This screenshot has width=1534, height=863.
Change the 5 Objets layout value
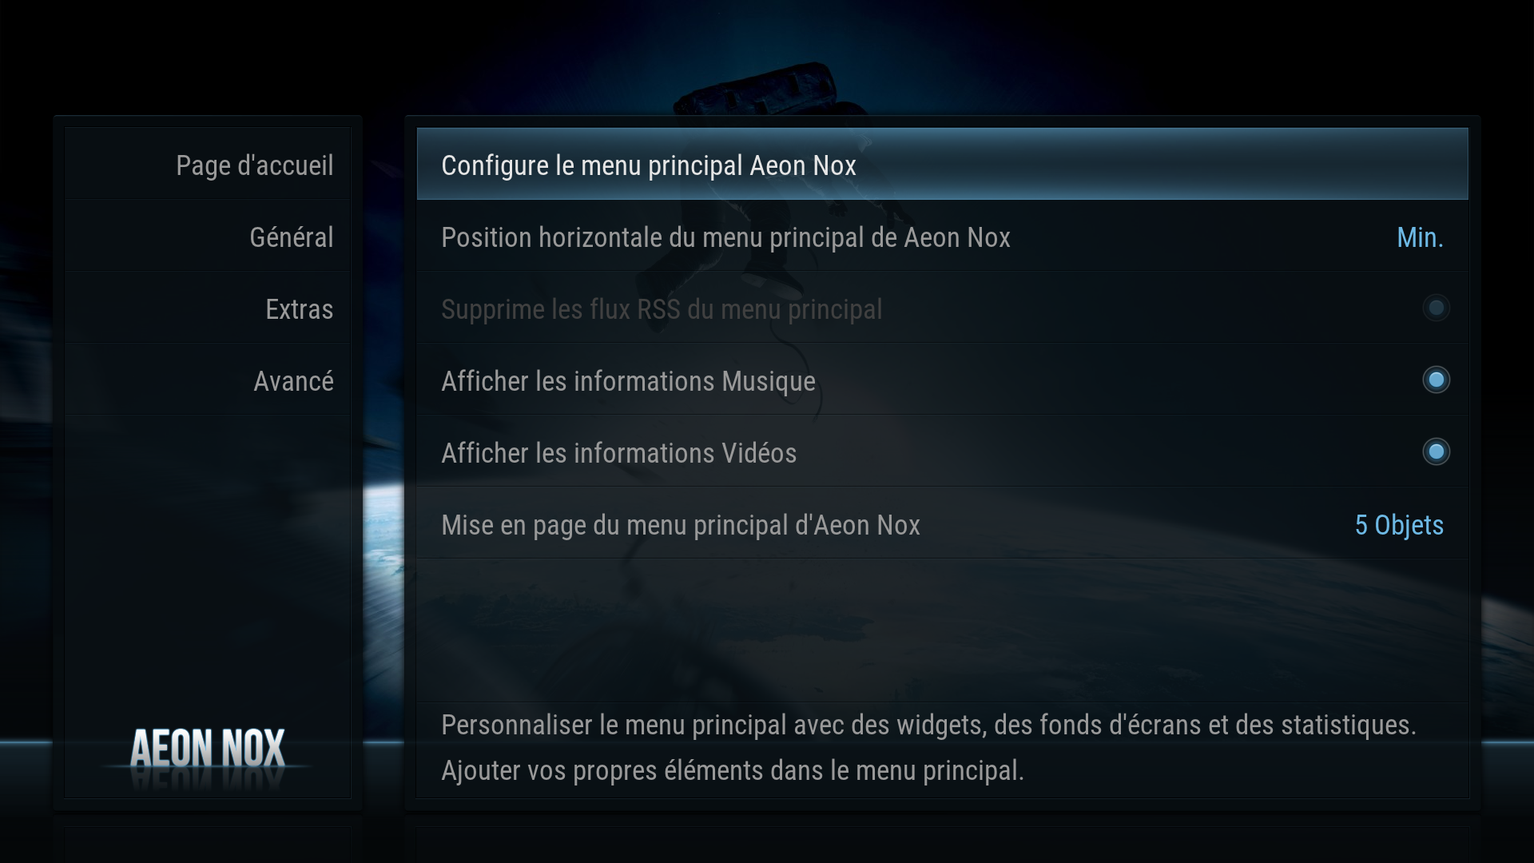click(x=1399, y=526)
